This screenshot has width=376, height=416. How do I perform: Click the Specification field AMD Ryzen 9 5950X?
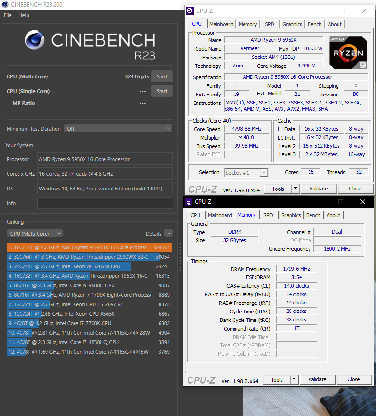296,77
